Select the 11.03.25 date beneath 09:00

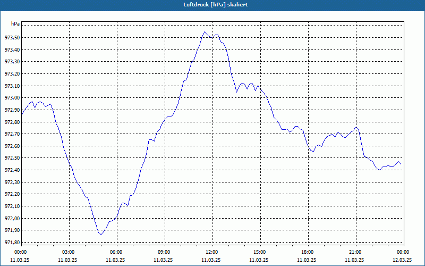point(163,260)
